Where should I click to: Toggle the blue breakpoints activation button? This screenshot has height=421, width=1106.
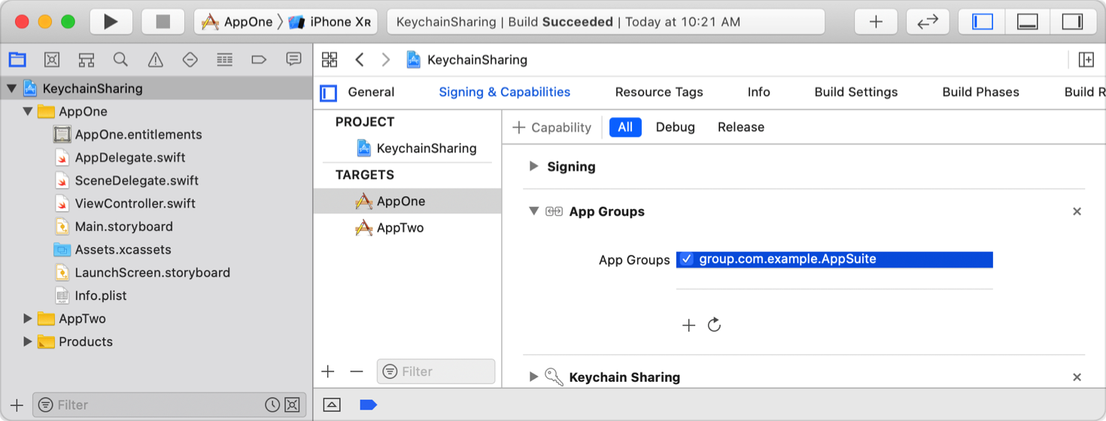click(368, 404)
